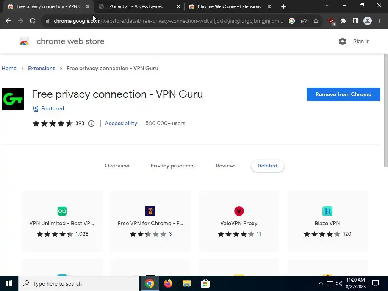Click the address bar URL field

click(x=168, y=21)
